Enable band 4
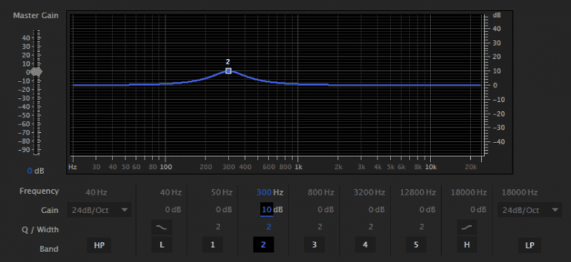 pos(365,245)
